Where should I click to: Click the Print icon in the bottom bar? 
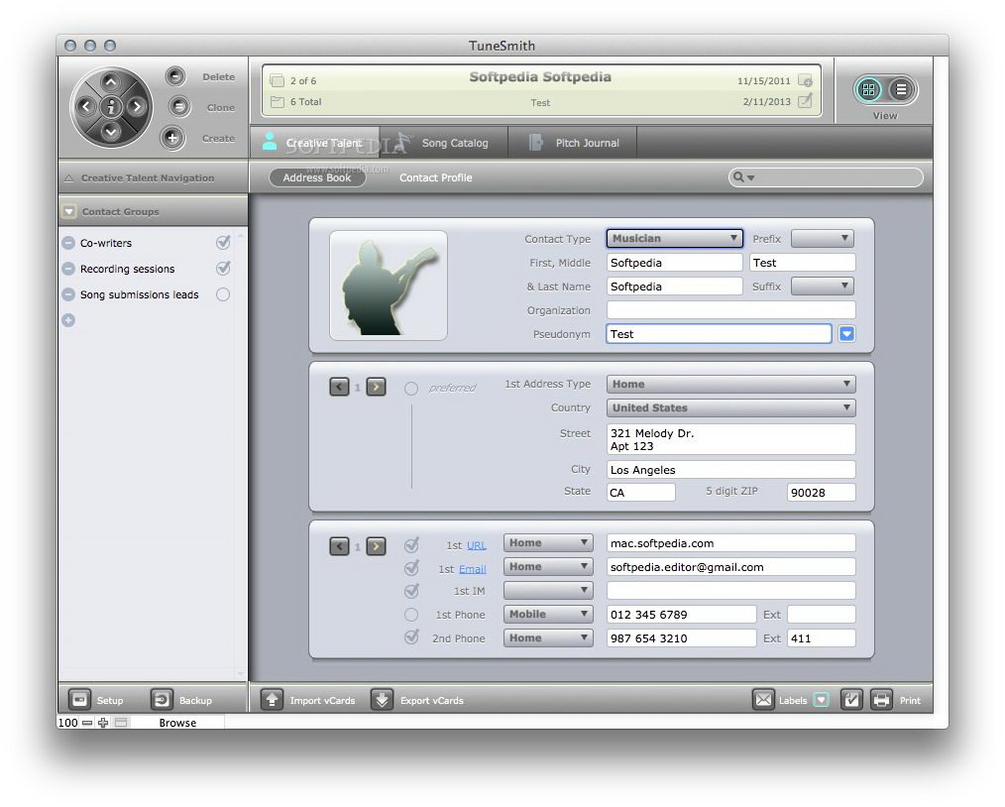(881, 700)
